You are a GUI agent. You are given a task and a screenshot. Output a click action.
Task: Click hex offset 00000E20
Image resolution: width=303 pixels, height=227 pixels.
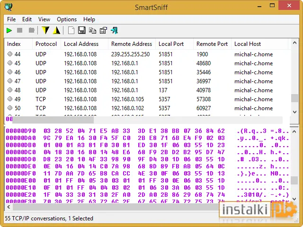click(x=21, y=194)
